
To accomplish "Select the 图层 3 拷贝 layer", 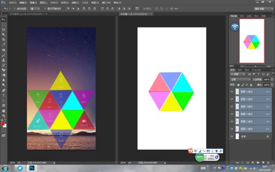I will 251,114.
